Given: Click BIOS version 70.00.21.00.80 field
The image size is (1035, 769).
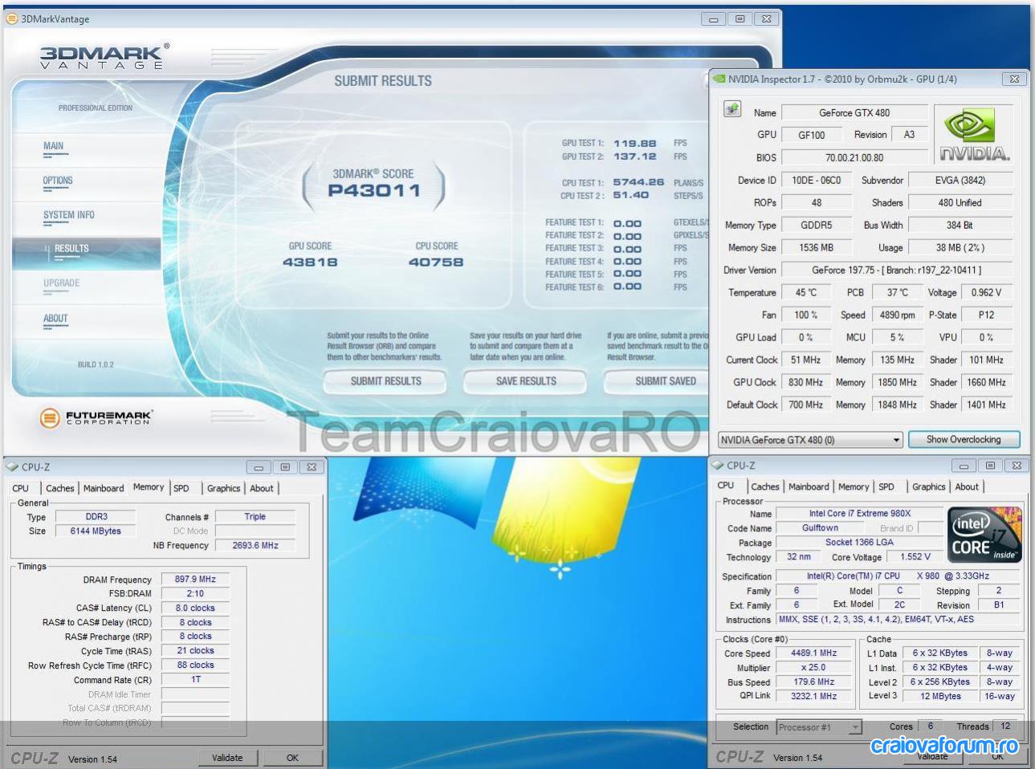Looking at the screenshot, I should 854,158.
